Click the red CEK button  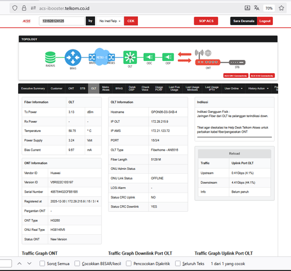(x=131, y=21)
